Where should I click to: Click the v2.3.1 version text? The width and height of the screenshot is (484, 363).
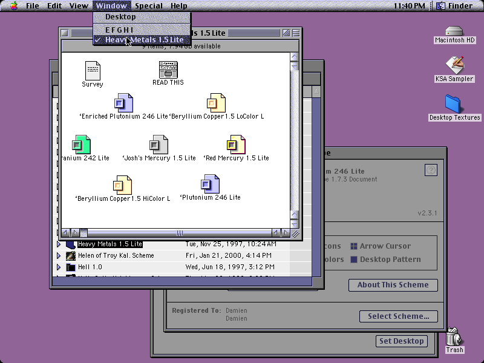(427, 214)
